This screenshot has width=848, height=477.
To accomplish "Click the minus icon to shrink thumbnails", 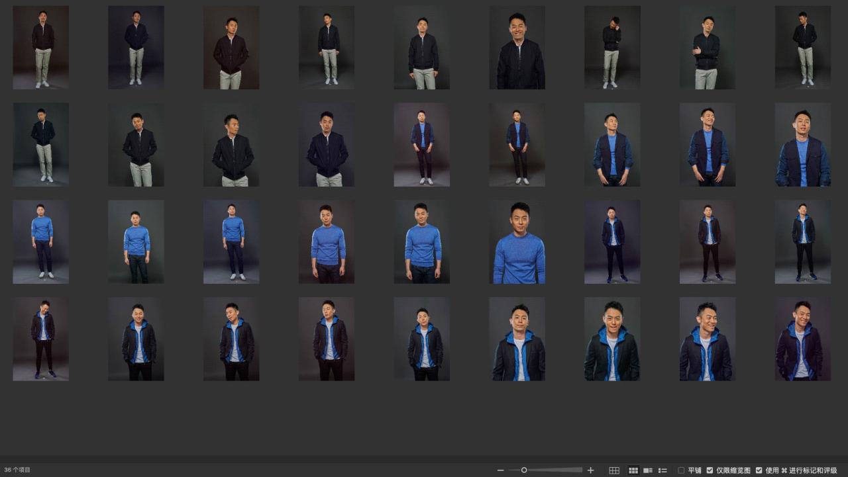I will point(500,470).
